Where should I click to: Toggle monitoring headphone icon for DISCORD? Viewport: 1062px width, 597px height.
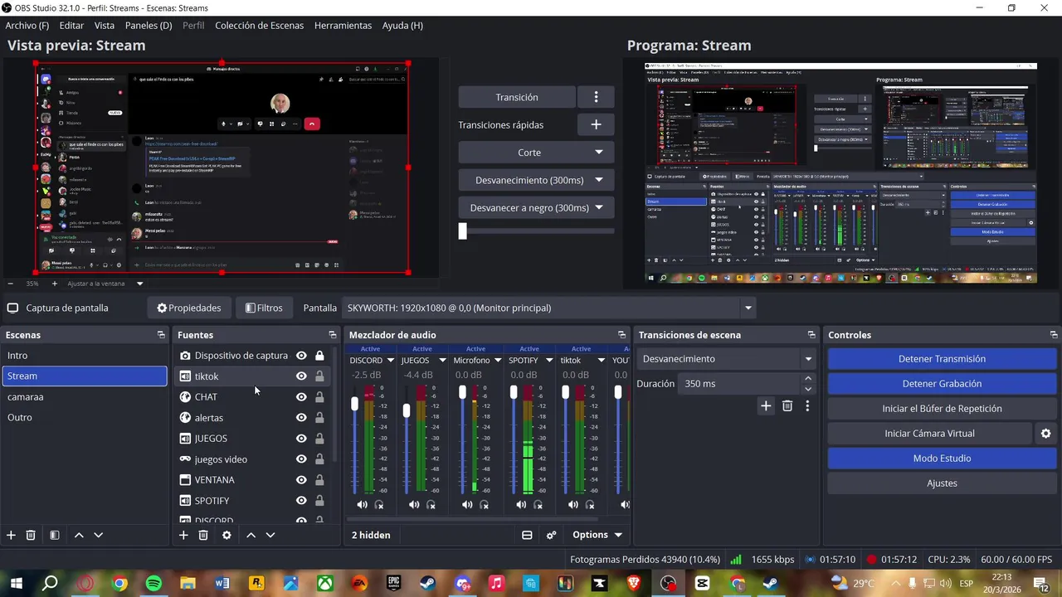[x=379, y=505]
